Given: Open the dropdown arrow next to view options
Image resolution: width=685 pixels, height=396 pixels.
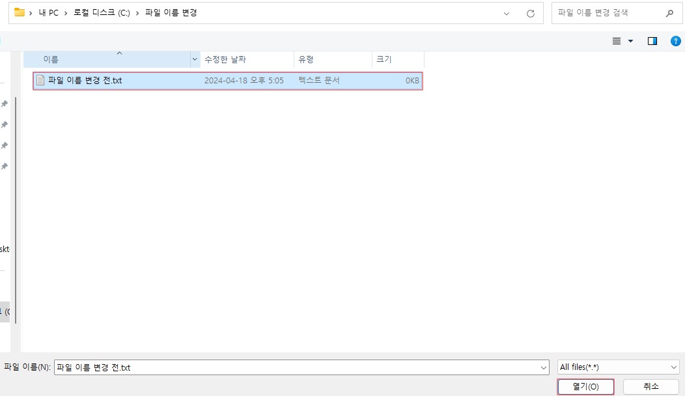Looking at the screenshot, I should pyautogui.click(x=630, y=41).
